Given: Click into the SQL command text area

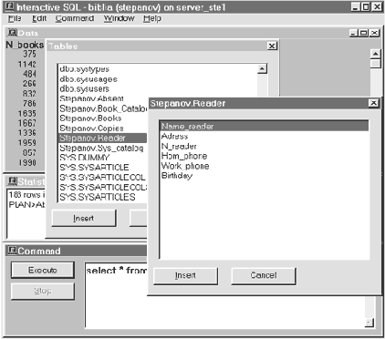Looking at the screenshot, I should [x=225, y=313].
